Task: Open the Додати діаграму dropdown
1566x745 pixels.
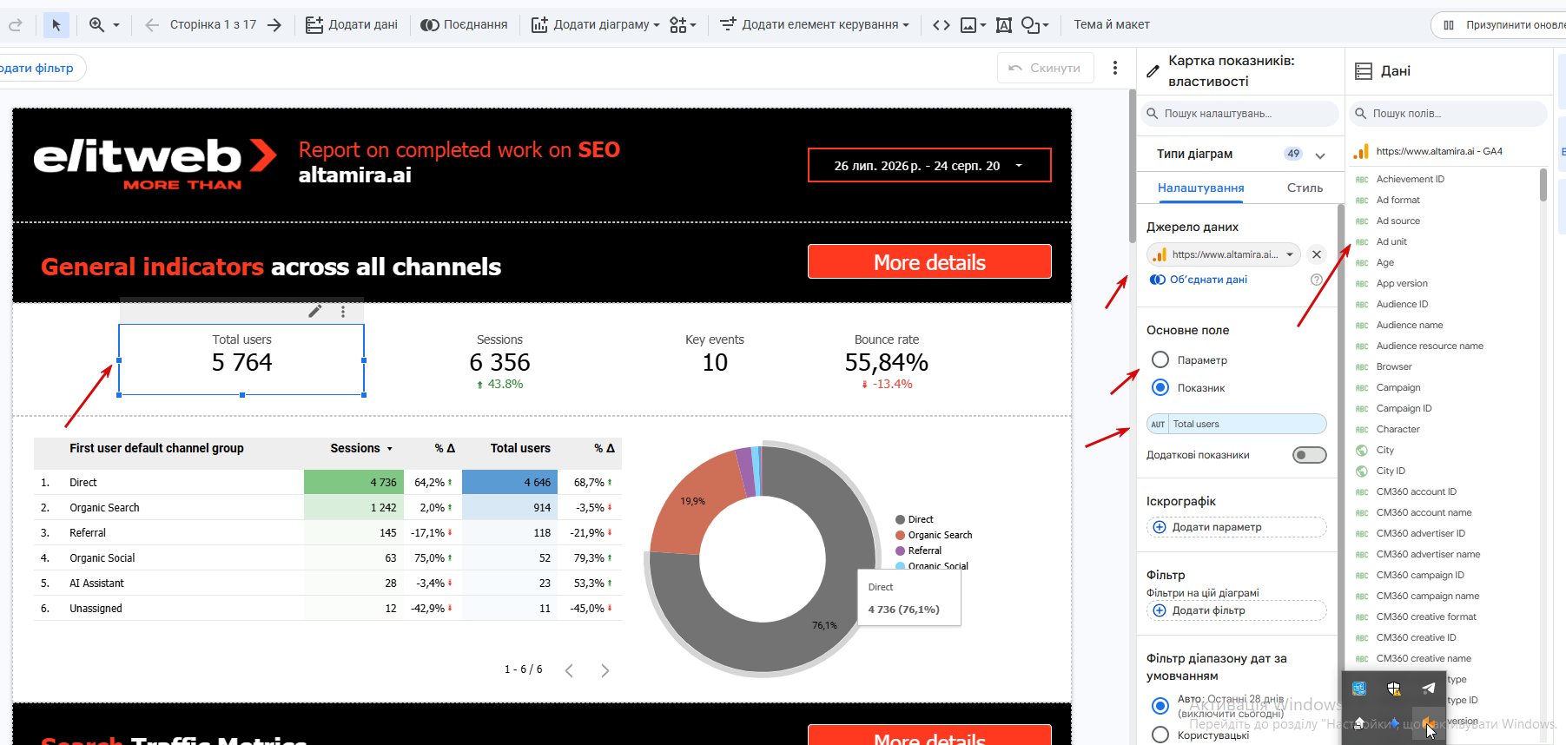Action: click(596, 25)
